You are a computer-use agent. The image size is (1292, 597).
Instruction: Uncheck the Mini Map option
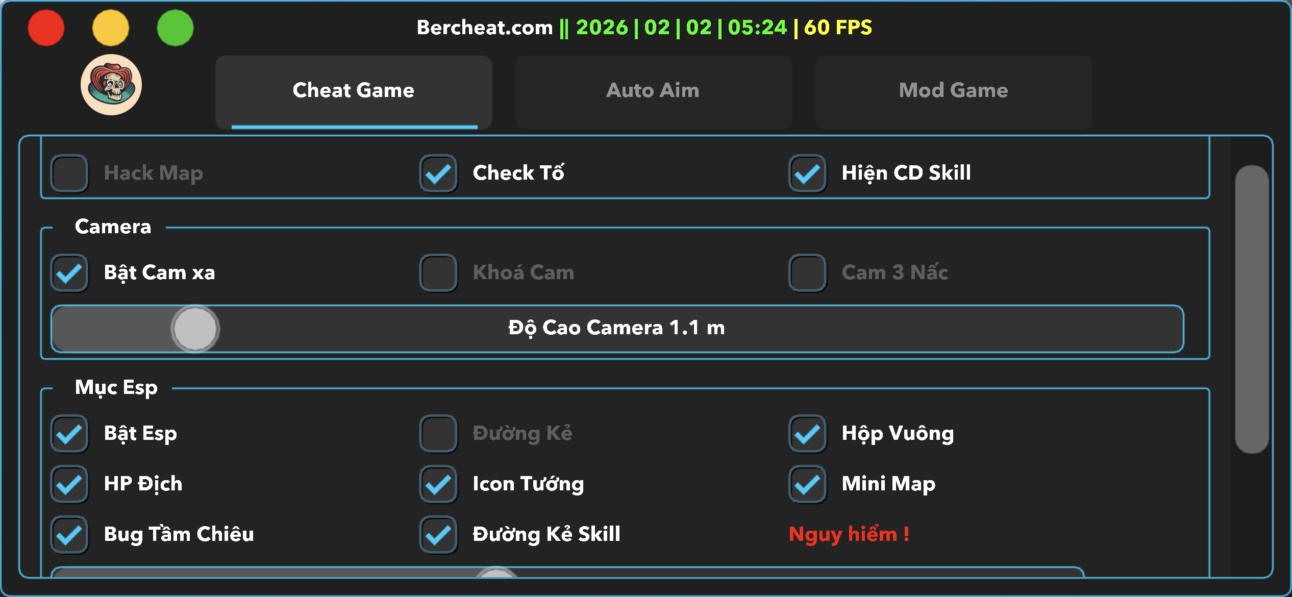tap(806, 484)
